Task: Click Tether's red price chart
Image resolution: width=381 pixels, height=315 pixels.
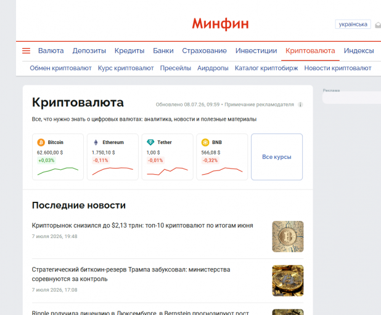Action: click(168, 171)
